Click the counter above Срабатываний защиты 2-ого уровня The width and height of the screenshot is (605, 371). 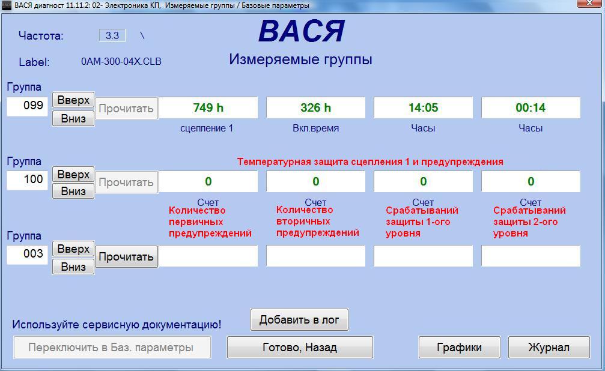point(531,182)
